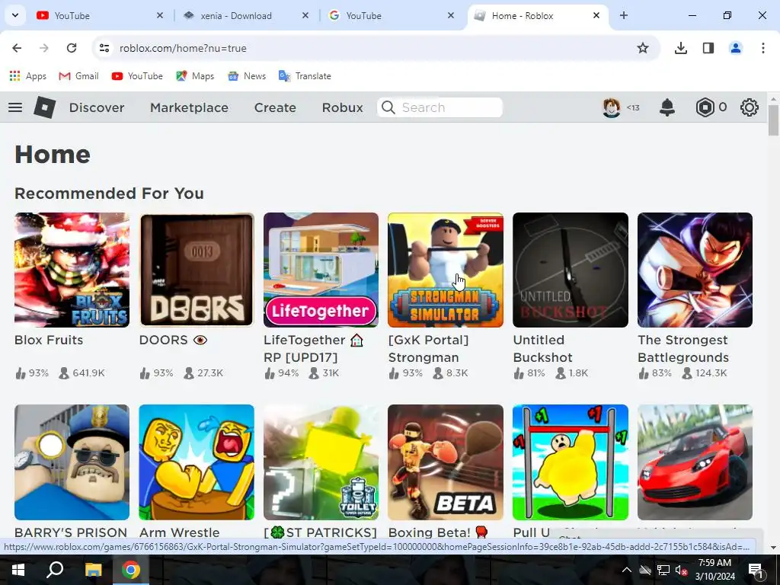Open Boxing Beta game thumbnail
780x585 pixels.
coord(446,462)
